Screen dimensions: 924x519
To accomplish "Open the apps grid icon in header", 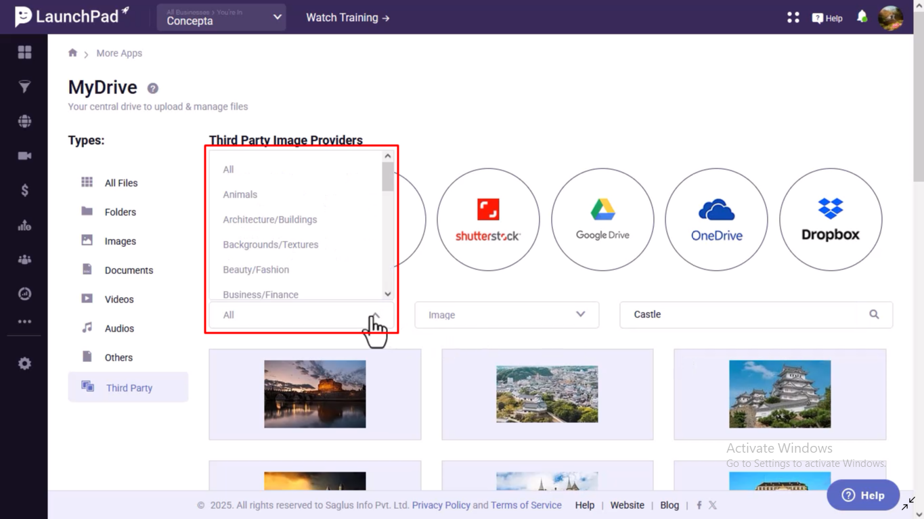I will coord(793,18).
